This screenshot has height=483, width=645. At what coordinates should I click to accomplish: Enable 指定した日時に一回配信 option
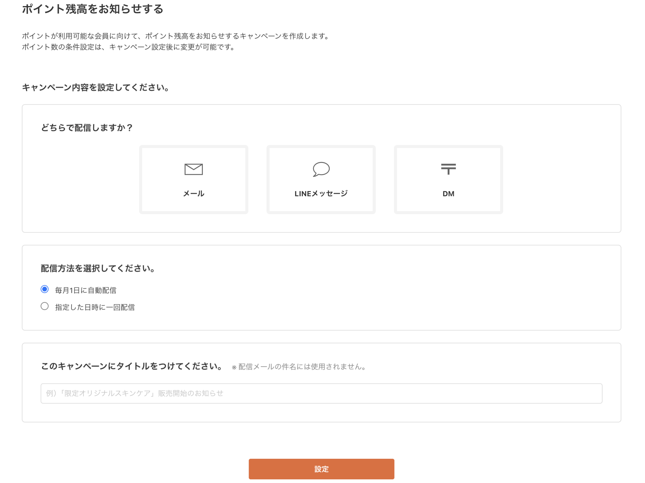pyautogui.click(x=44, y=306)
